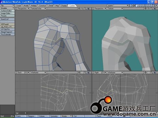
Task: Maximize the Right wireframe viewport
Action: [155, 72]
